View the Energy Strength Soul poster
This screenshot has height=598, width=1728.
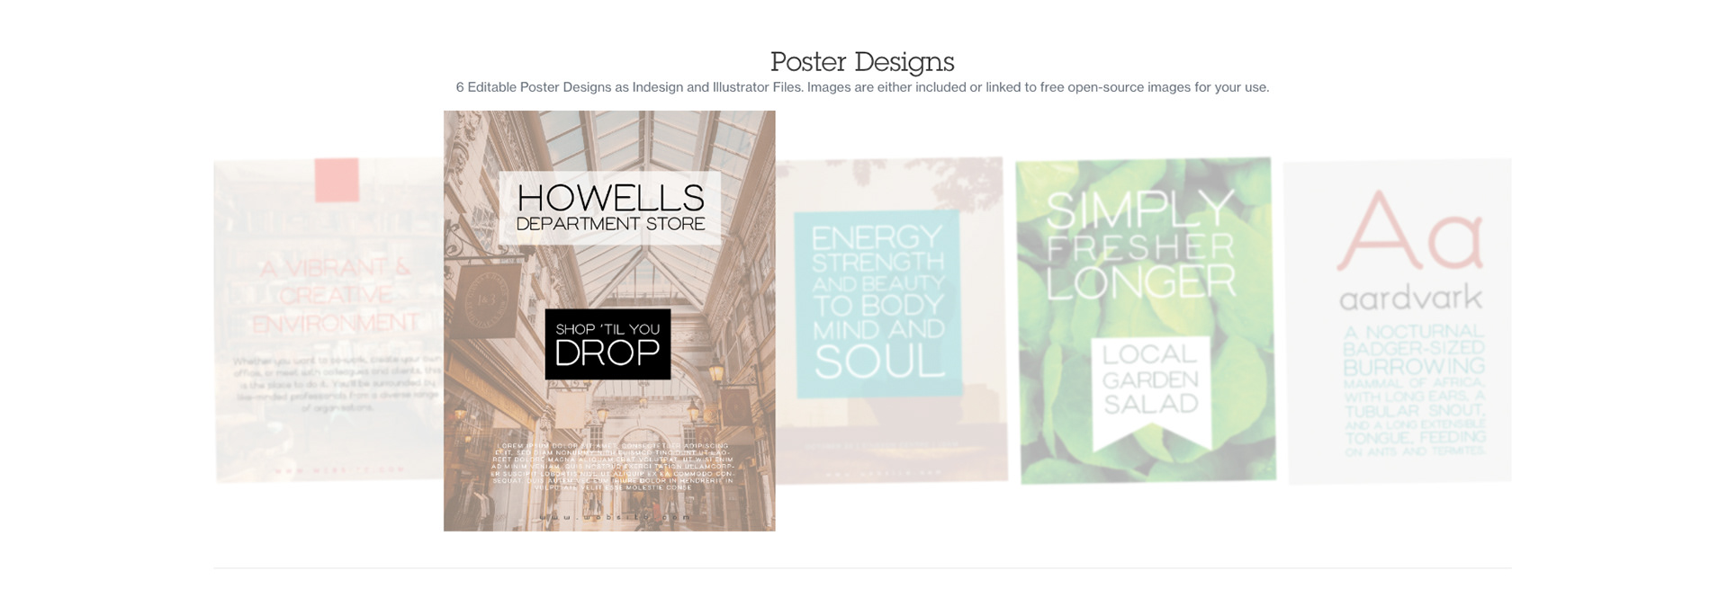click(891, 320)
